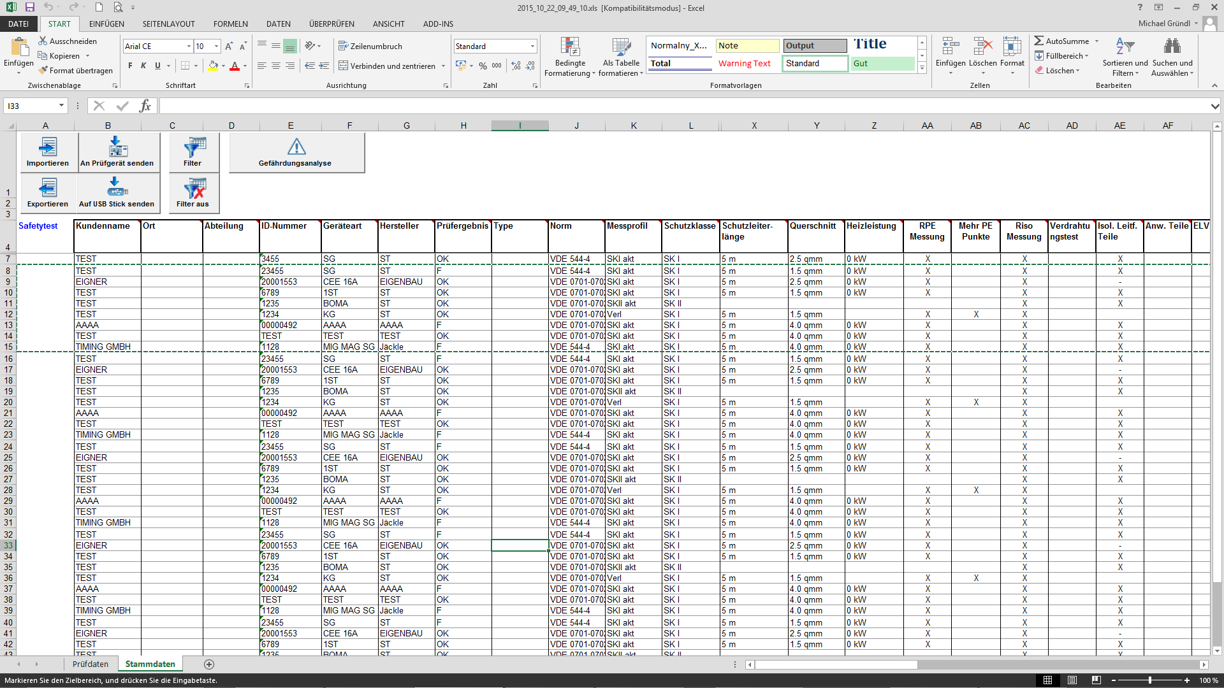Click the Importieren button icon
Screen dimensions: 1224x688
pos(48,147)
